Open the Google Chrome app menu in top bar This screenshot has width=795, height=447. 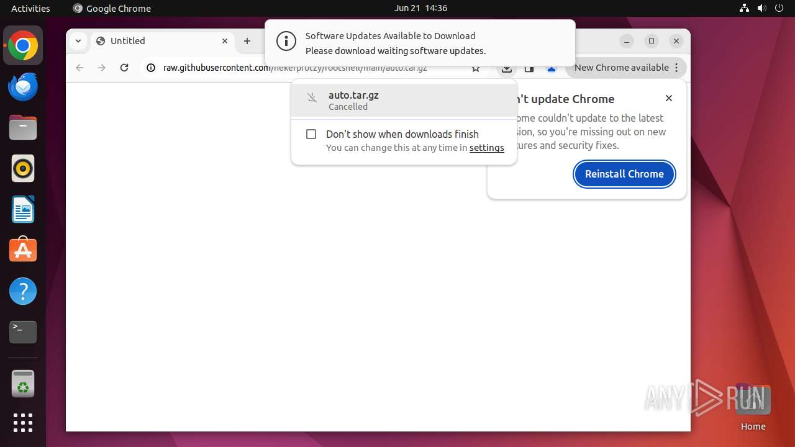[x=112, y=8]
